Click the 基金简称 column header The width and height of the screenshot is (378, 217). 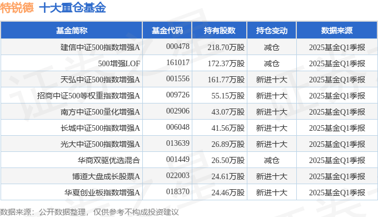[x=72, y=31]
